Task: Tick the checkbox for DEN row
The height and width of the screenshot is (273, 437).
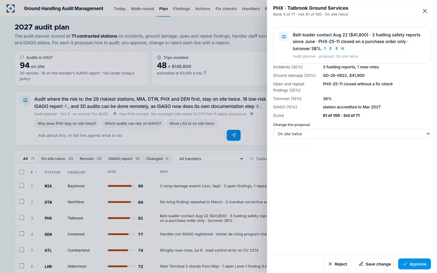Action: 22,234
